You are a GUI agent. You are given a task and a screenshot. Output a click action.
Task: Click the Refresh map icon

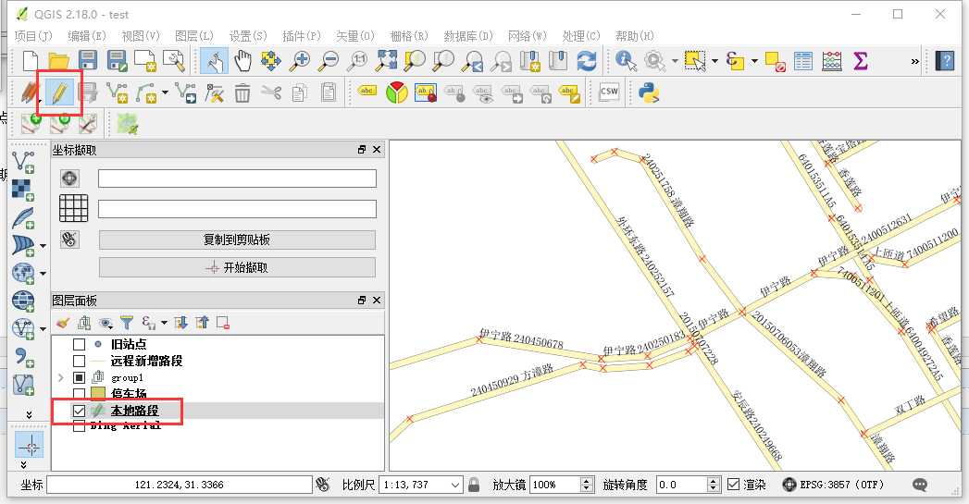tap(587, 61)
